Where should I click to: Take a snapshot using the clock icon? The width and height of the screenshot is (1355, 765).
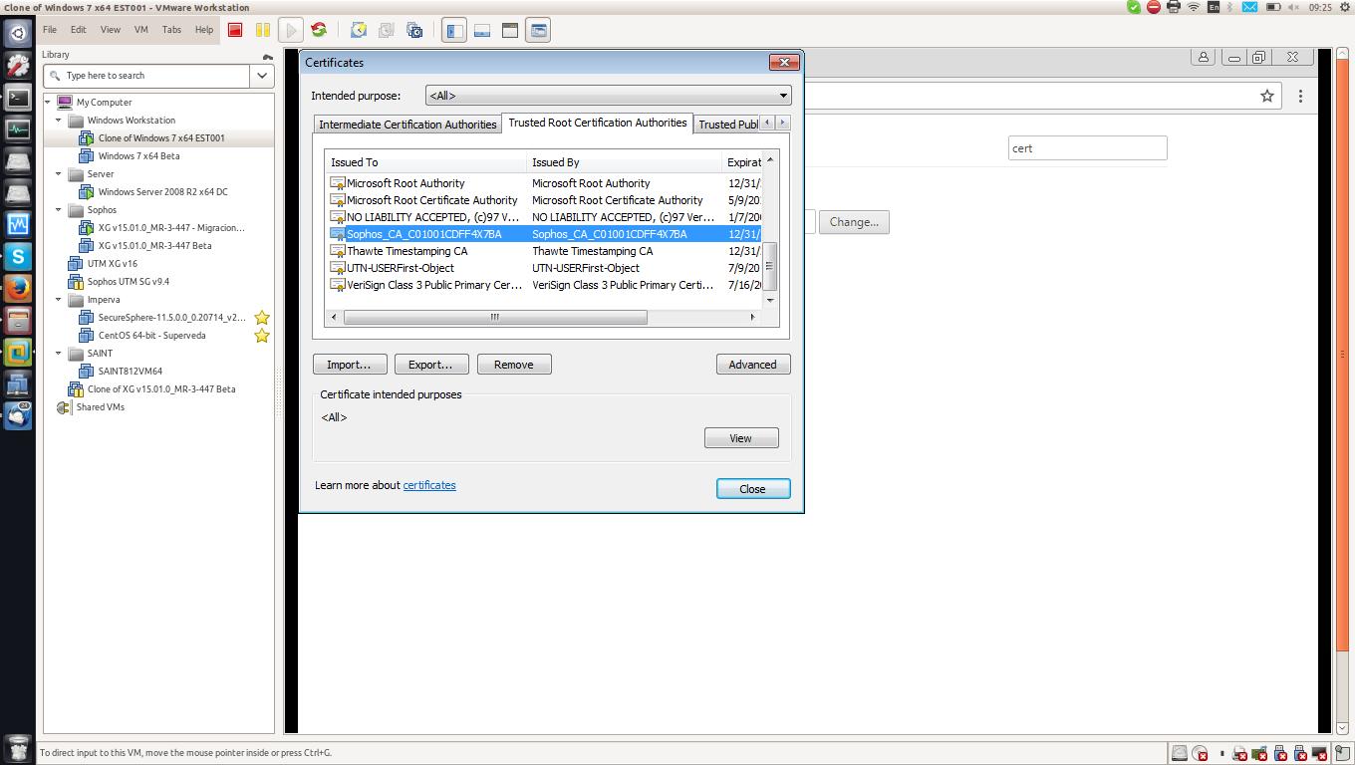[x=359, y=30]
